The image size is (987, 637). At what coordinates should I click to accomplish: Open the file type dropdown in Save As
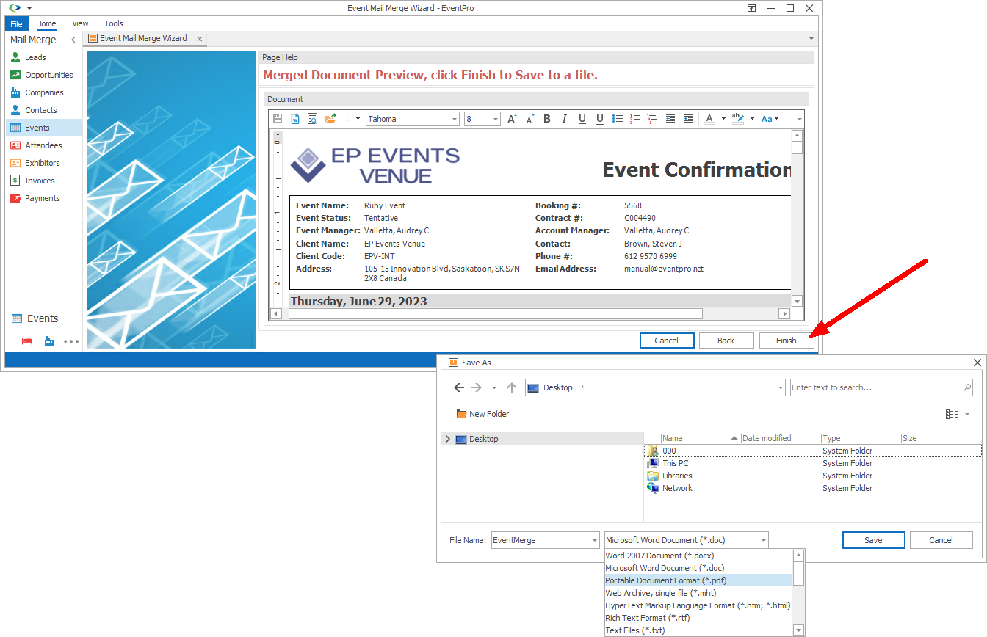pyautogui.click(x=764, y=540)
